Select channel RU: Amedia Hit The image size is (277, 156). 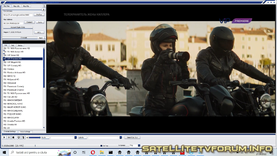pyautogui.click(x=23, y=125)
